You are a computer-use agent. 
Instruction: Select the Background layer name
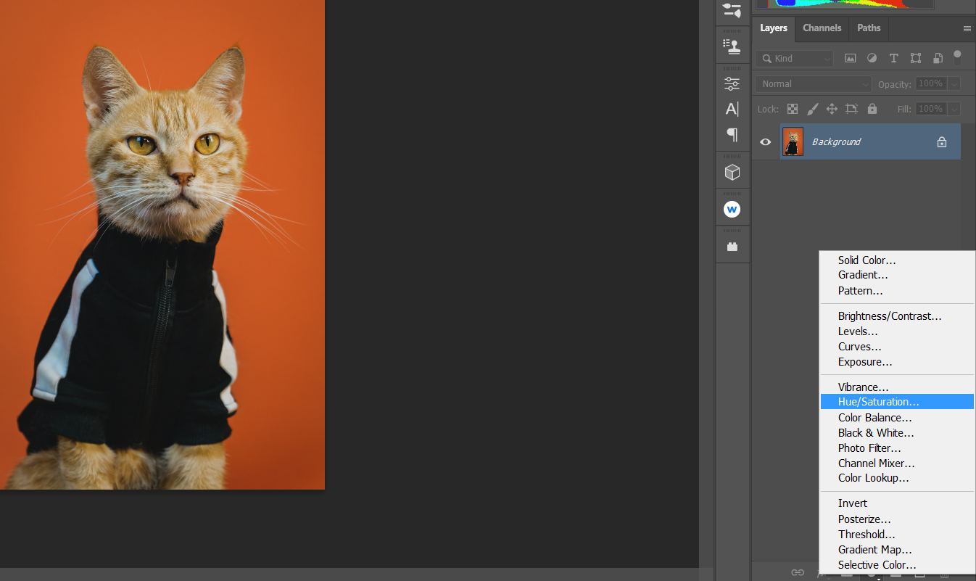[x=836, y=142]
